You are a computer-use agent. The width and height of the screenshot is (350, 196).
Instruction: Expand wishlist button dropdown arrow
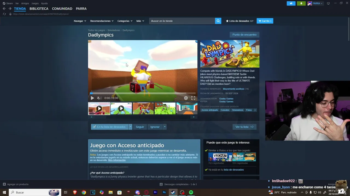[130, 127]
